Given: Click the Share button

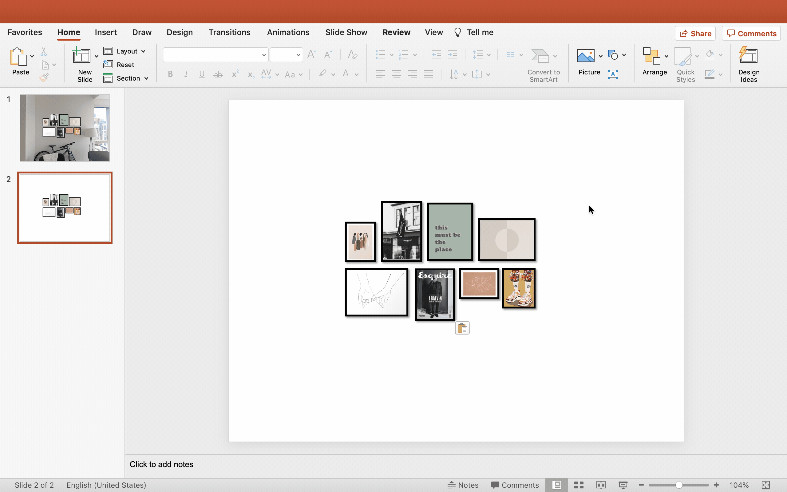Looking at the screenshot, I should pyautogui.click(x=695, y=34).
